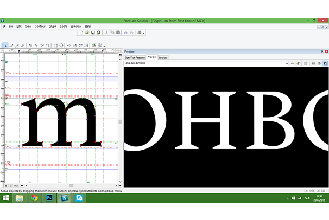
Task: Click the Ellipse tool icon
Action: click(x=61, y=45)
